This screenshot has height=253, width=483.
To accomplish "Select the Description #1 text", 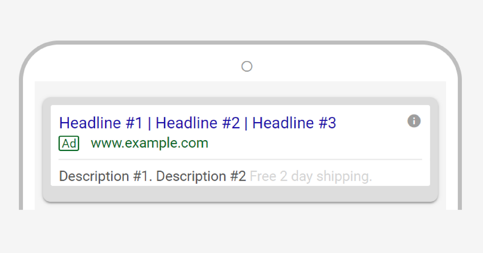I will point(105,176).
